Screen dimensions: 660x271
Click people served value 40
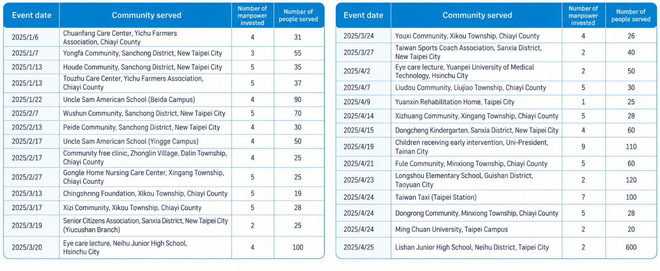click(631, 52)
